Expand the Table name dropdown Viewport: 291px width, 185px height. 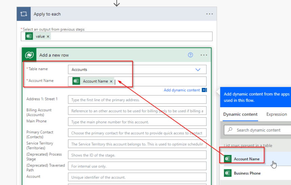tap(198, 70)
